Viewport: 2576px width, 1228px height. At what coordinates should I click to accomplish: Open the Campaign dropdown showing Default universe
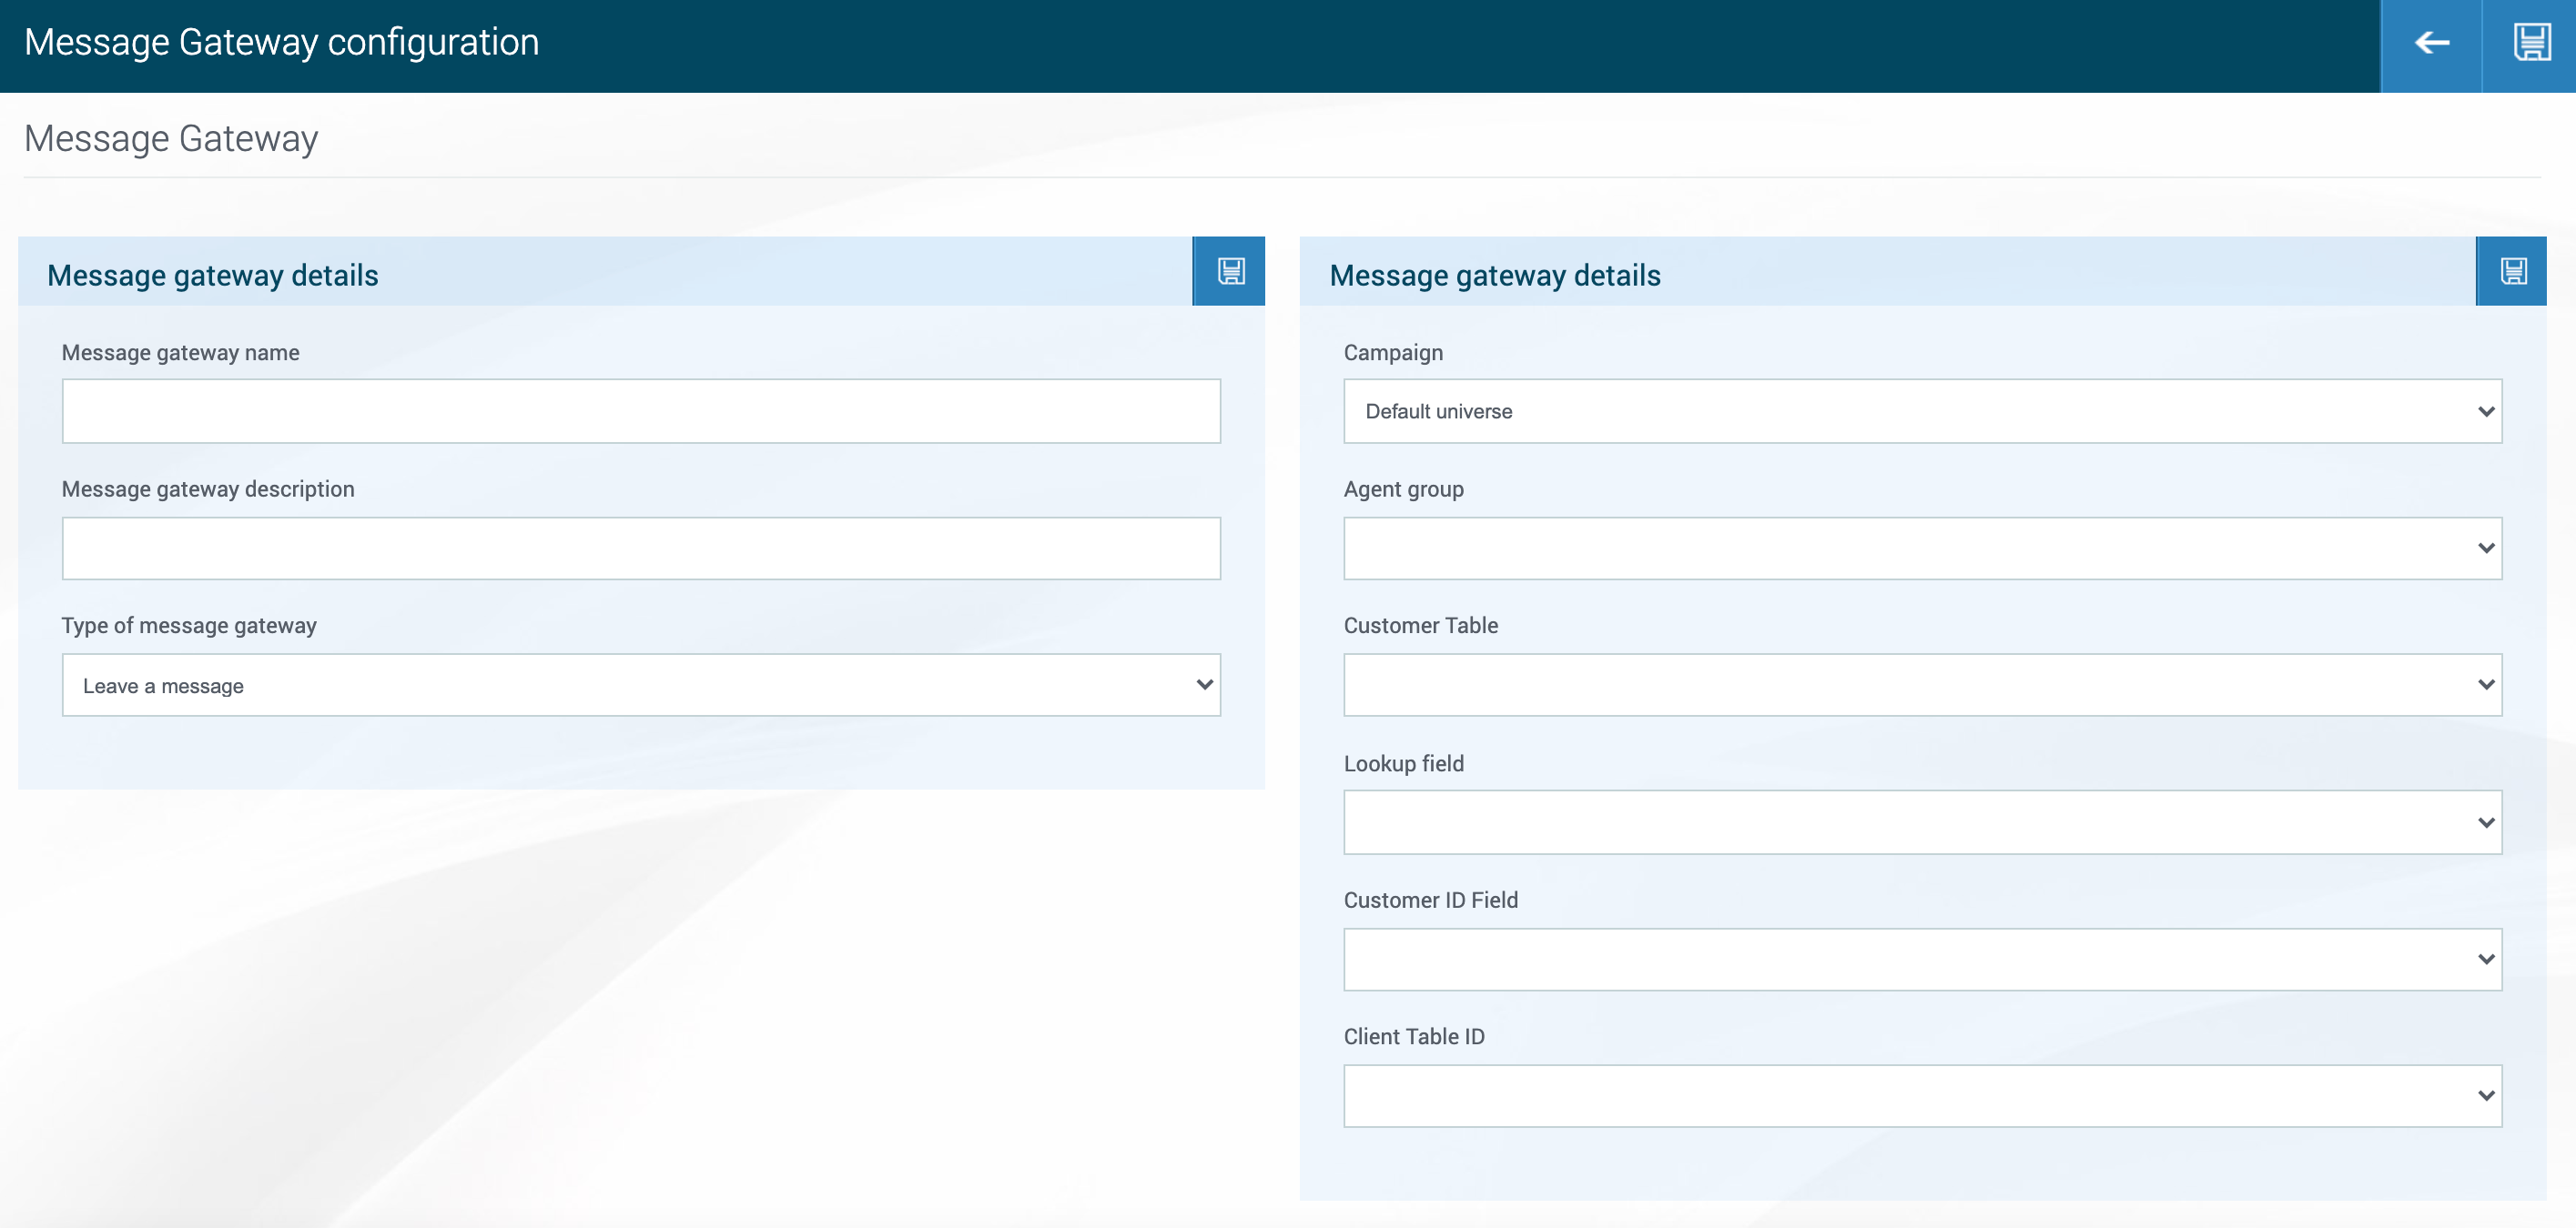(1922, 410)
